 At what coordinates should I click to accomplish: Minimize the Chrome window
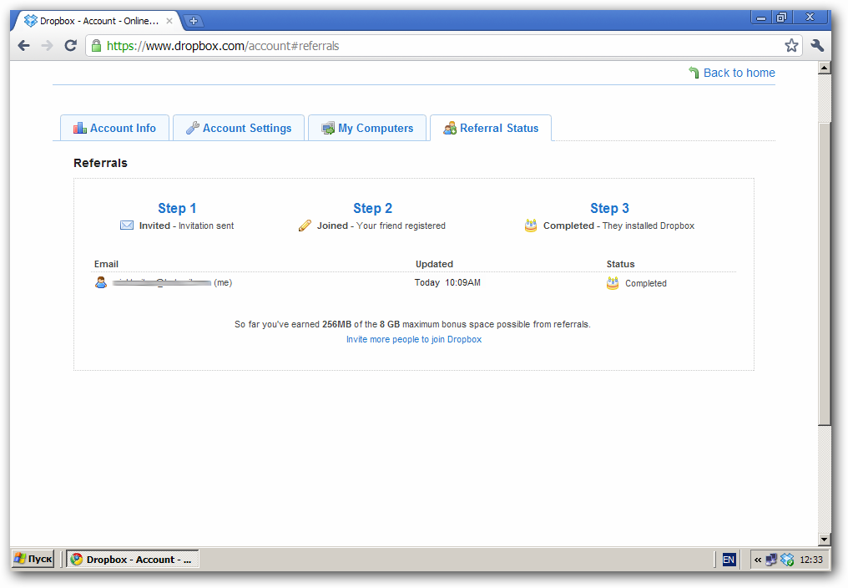(x=761, y=18)
